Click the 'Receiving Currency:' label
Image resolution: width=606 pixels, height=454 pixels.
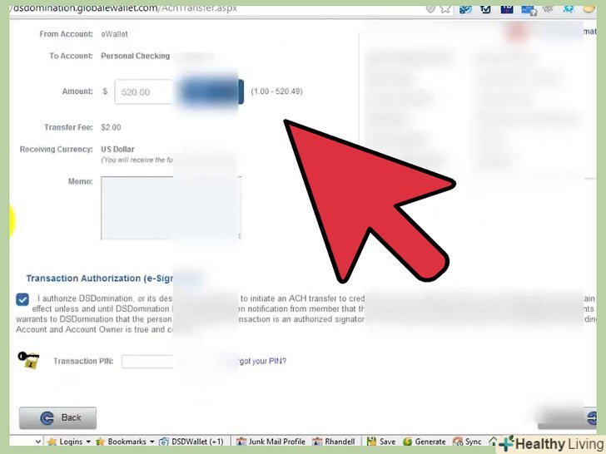coord(57,149)
